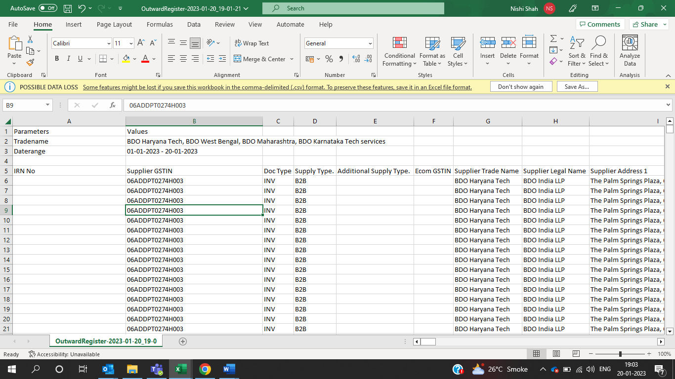Image resolution: width=675 pixels, height=379 pixels.
Task: Use the Format Painter icon
Action: 31,62
